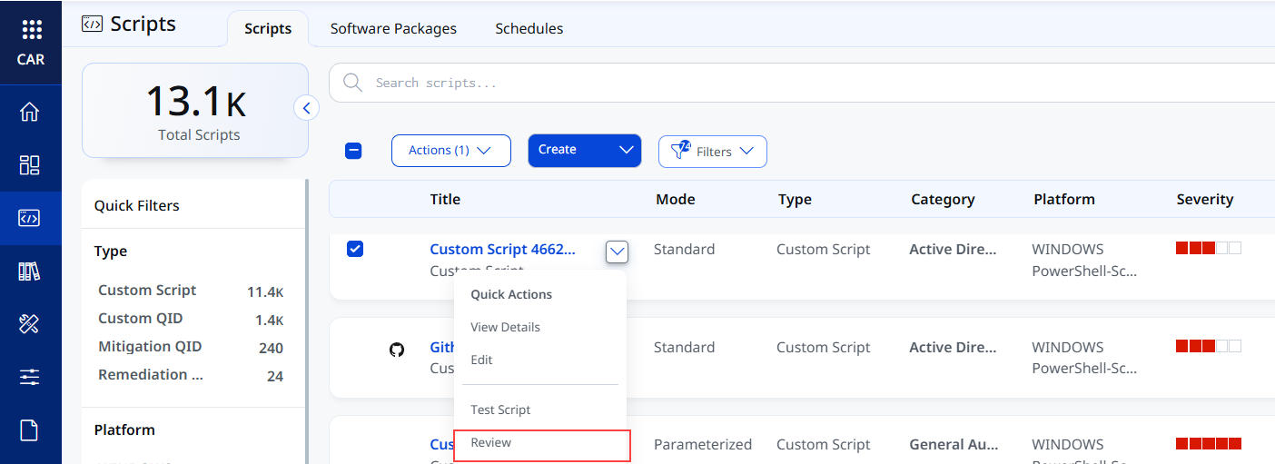Click the Quick Filters heading
Image resolution: width=1275 pixels, height=464 pixels.
click(137, 205)
